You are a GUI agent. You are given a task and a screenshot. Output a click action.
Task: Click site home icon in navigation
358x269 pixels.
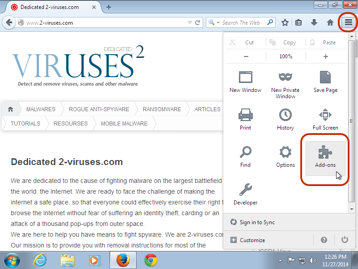coord(10,109)
